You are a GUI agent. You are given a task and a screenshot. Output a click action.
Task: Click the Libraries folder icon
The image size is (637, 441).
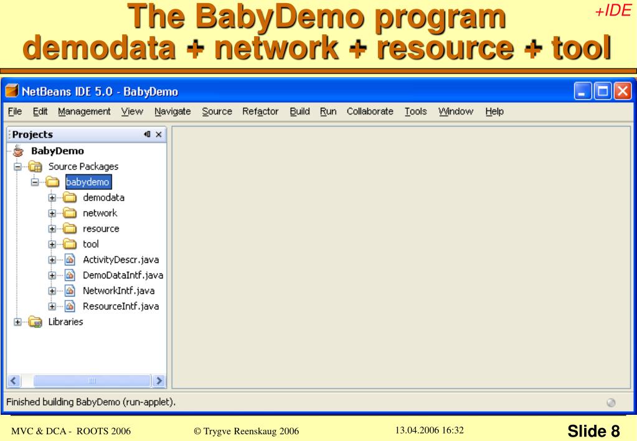35,322
